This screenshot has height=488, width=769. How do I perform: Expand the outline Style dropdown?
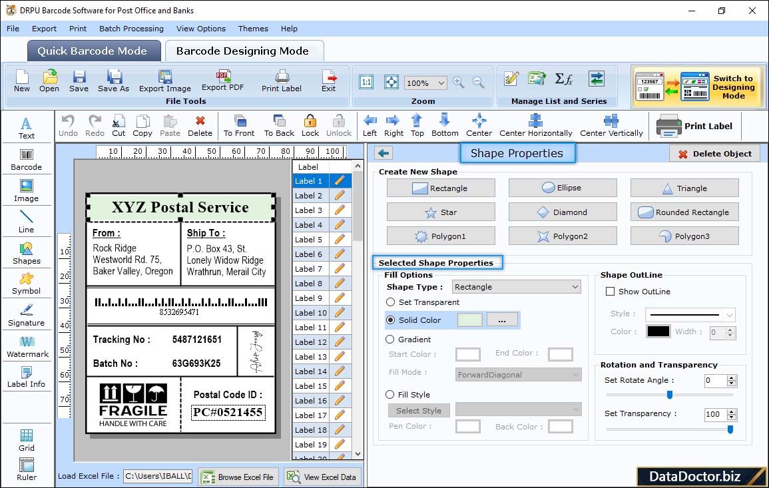tap(730, 315)
